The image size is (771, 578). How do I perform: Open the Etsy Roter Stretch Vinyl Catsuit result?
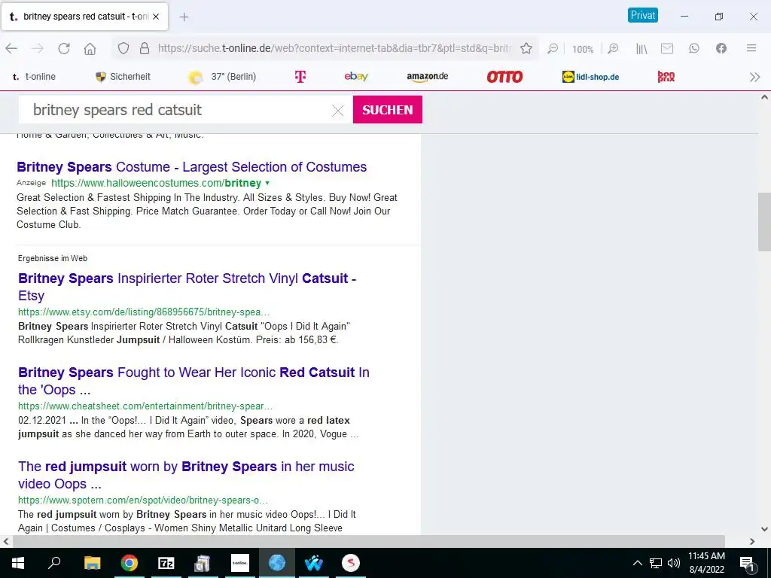(187, 287)
